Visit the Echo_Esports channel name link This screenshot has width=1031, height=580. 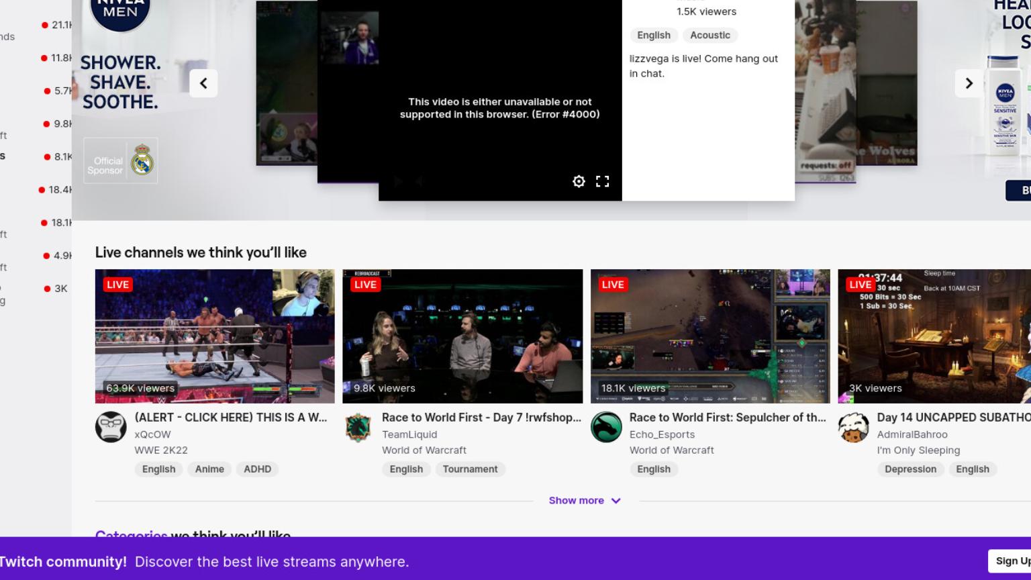click(x=662, y=434)
